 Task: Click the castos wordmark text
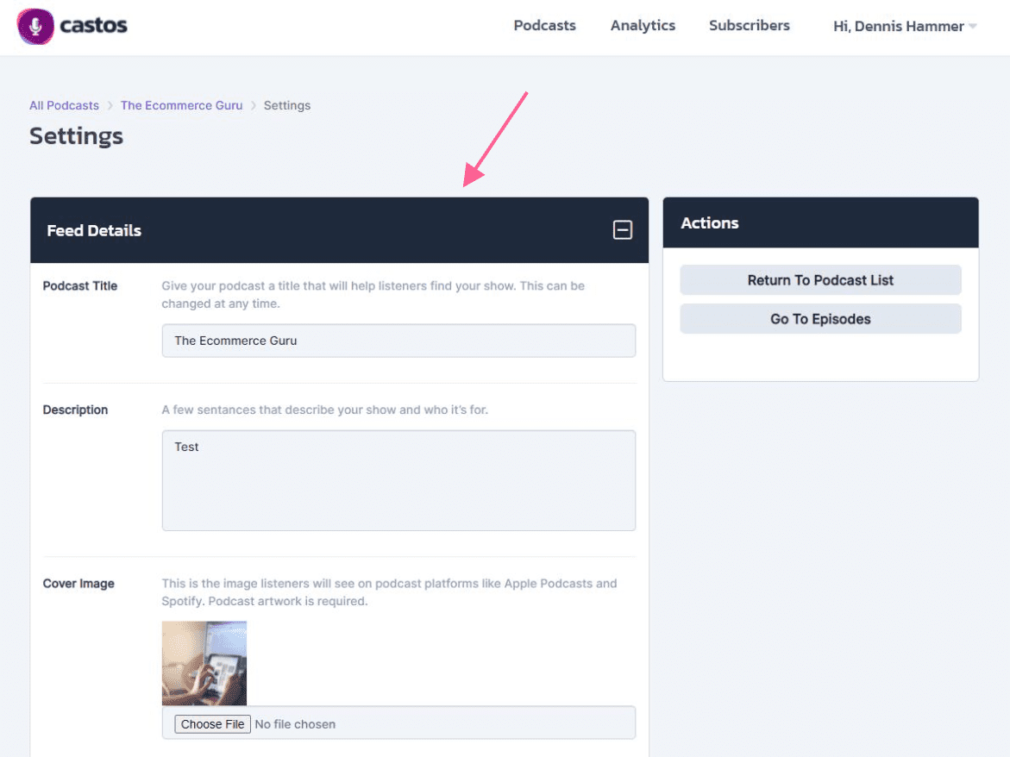click(x=93, y=26)
